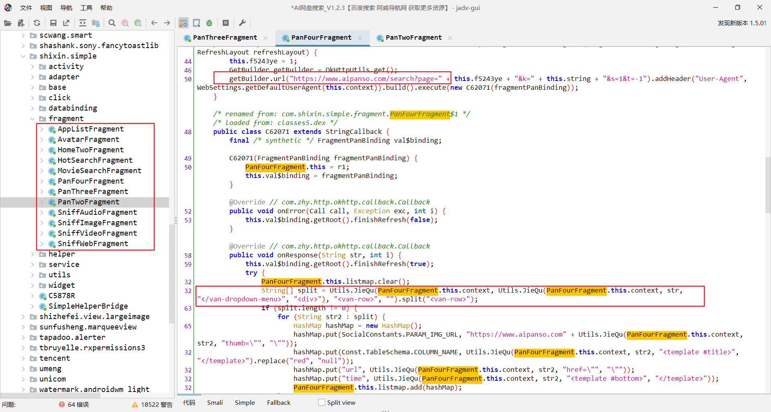Navigate forward with the right arrow icon
The width and height of the screenshot is (771, 412).
167,23
